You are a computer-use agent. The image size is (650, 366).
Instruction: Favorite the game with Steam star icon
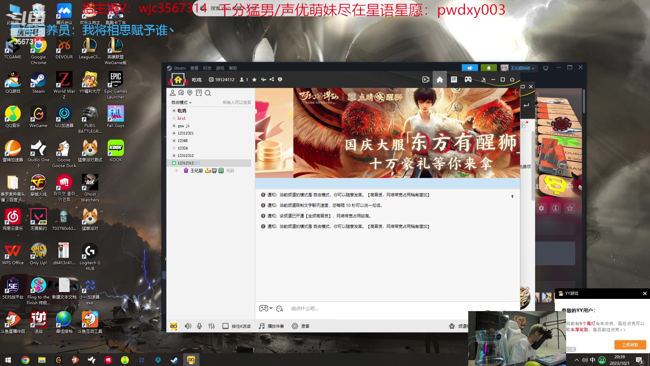570,208
